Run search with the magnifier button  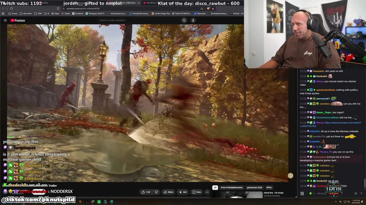click(184, 20)
